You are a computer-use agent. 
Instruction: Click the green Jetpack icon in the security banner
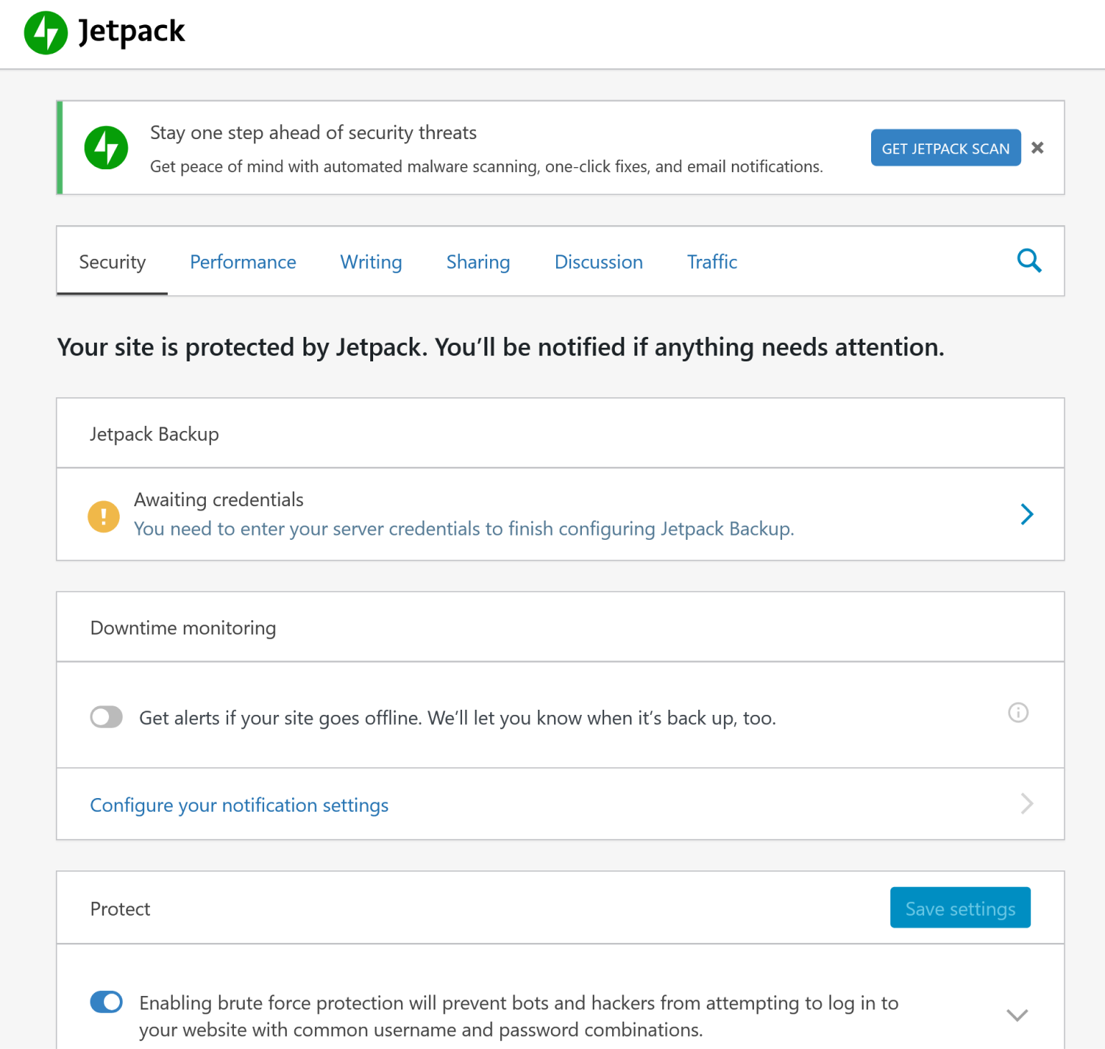[106, 148]
